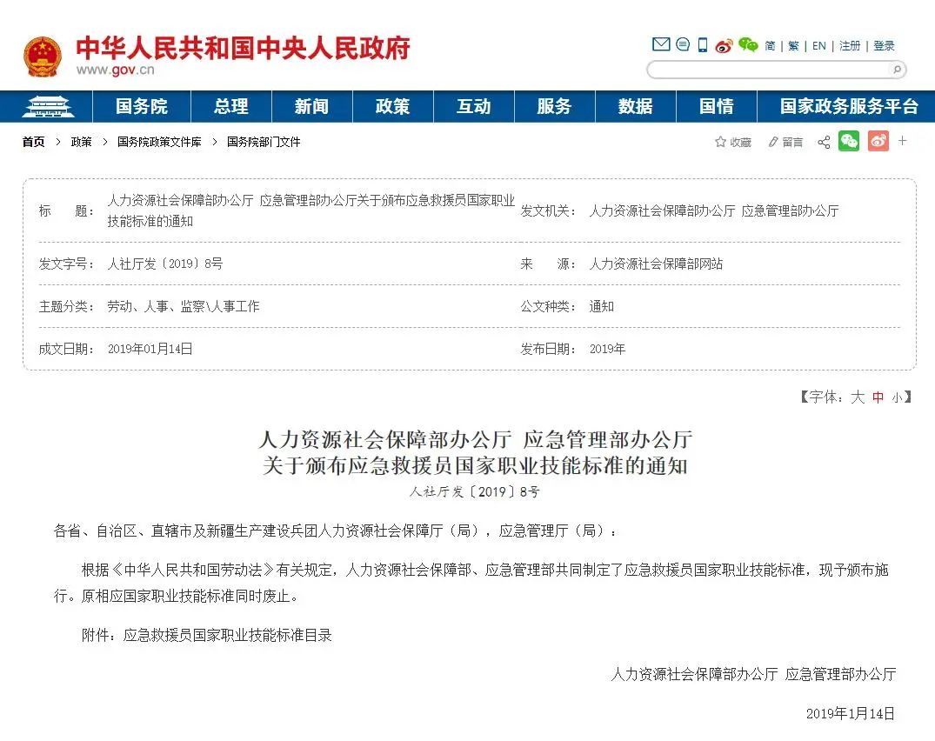Switch to the 新闻 navigation tab
Image resolution: width=935 pixels, height=741 pixels.
tap(311, 106)
